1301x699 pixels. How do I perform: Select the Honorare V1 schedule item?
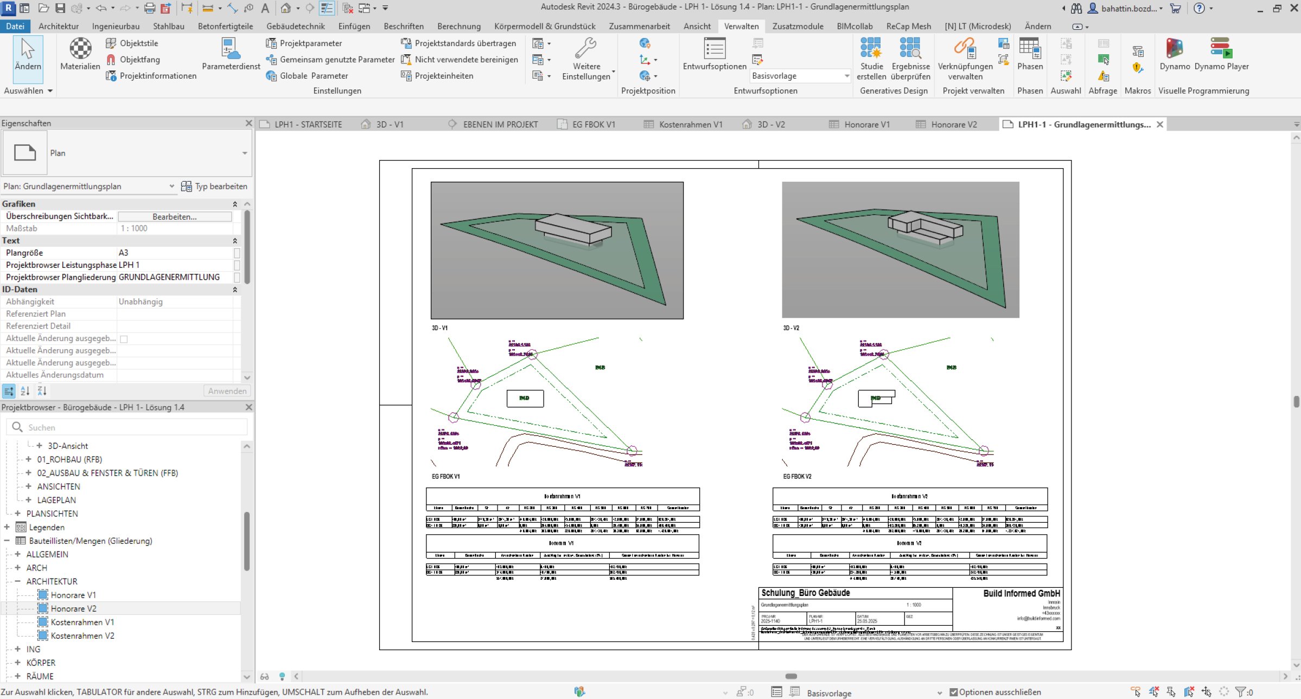[73, 595]
